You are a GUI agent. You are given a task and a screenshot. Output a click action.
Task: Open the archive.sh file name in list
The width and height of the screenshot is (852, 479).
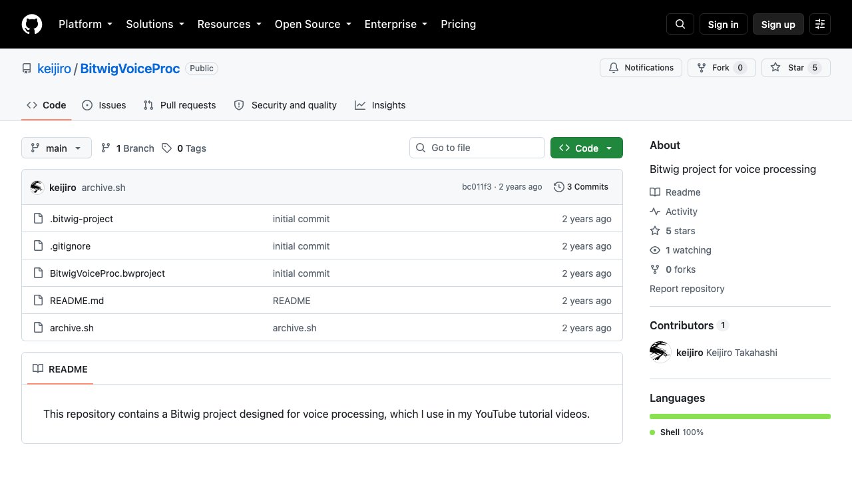click(x=72, y=328)
